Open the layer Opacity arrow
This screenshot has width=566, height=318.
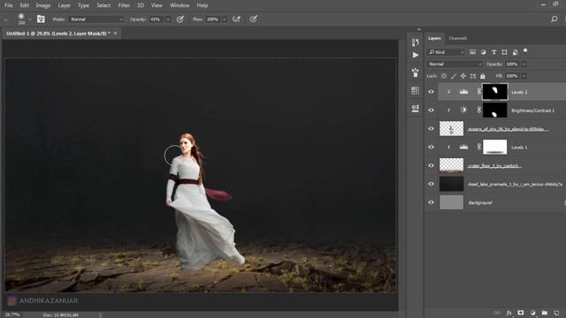[524, 64]
